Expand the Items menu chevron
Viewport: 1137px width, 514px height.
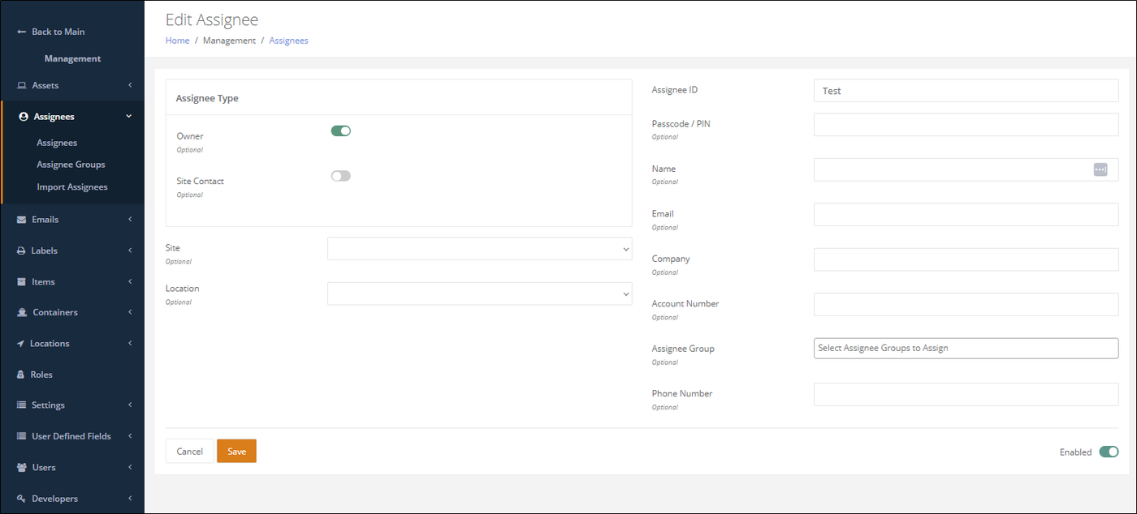130,282
